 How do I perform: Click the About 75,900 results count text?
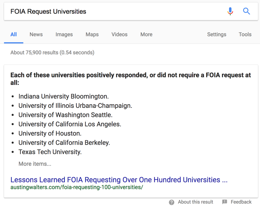click(52, 52)
